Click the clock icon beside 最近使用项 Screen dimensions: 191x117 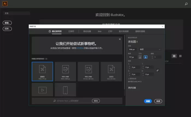click(50, 31)
